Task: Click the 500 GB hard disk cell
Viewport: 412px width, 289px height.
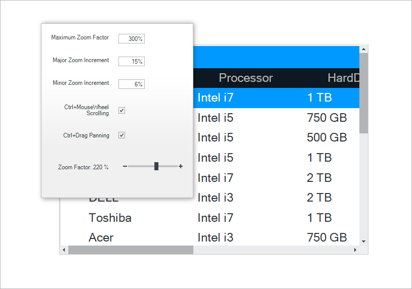Action: (326, 137)
